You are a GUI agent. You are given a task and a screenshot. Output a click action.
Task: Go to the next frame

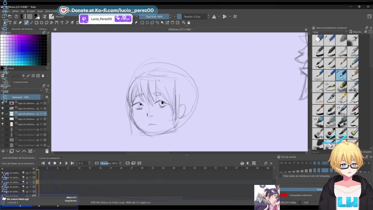(x=66, y=163)
